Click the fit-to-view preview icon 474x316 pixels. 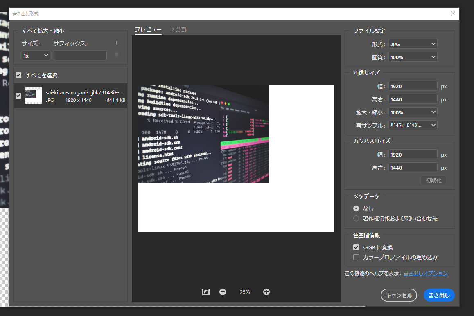click(206, 292)
